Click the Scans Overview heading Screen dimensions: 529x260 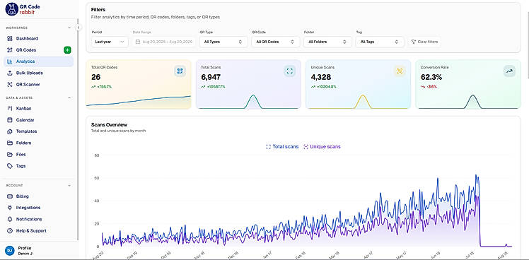109,125
